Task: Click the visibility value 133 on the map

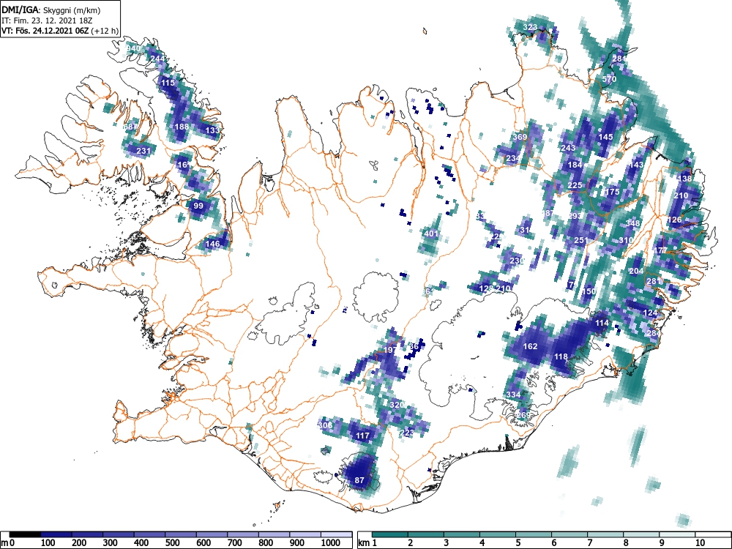Action: click(x=212, y=130)
